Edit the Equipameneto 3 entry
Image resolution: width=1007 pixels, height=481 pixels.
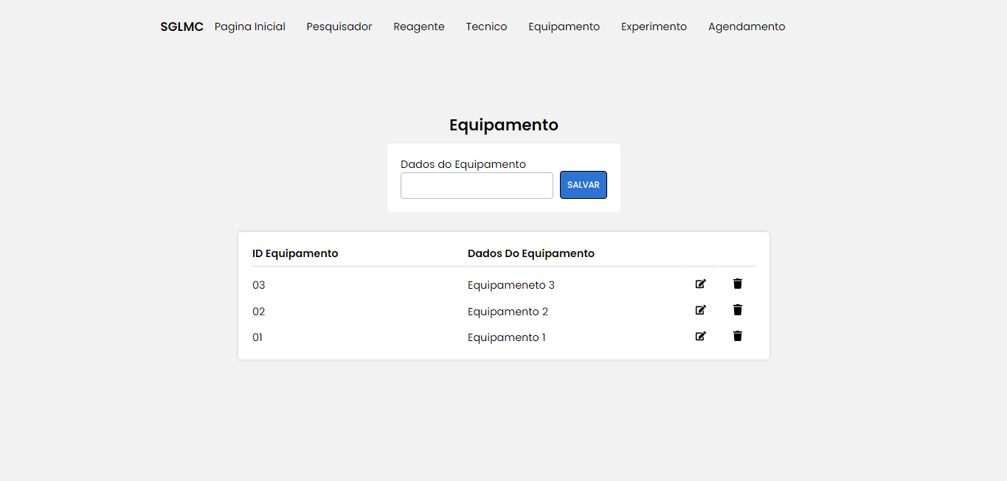700,284
